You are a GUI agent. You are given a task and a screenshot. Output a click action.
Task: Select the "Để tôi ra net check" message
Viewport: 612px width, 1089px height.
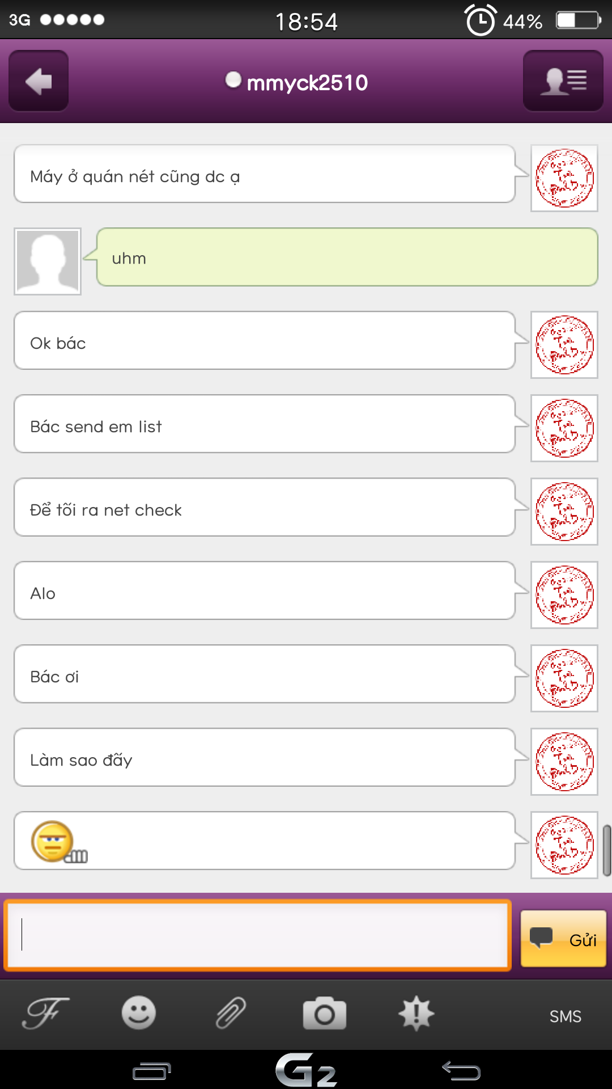[x=264, y=508]
